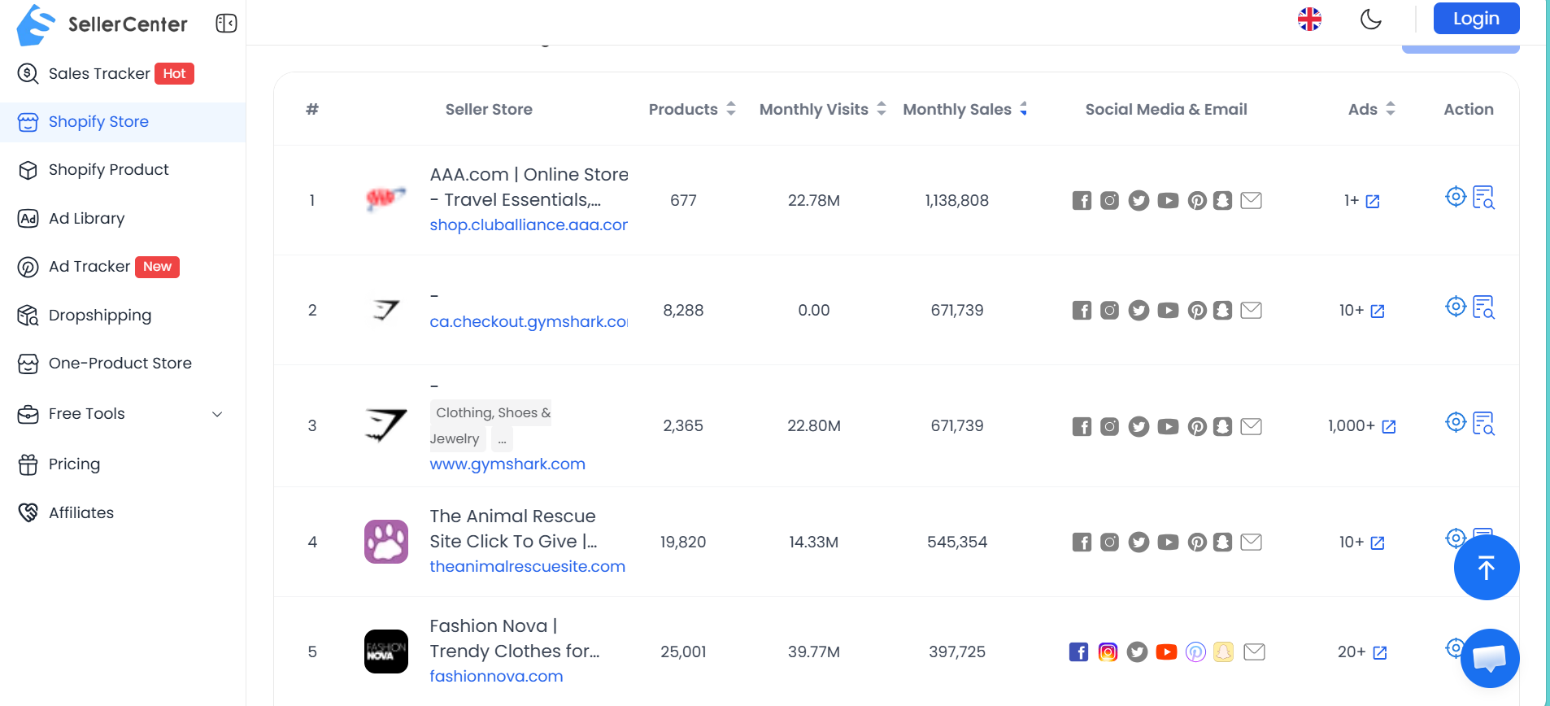1550x706 pixels.
Task: Select Shopify Store menu item
Action: (123, 122)
